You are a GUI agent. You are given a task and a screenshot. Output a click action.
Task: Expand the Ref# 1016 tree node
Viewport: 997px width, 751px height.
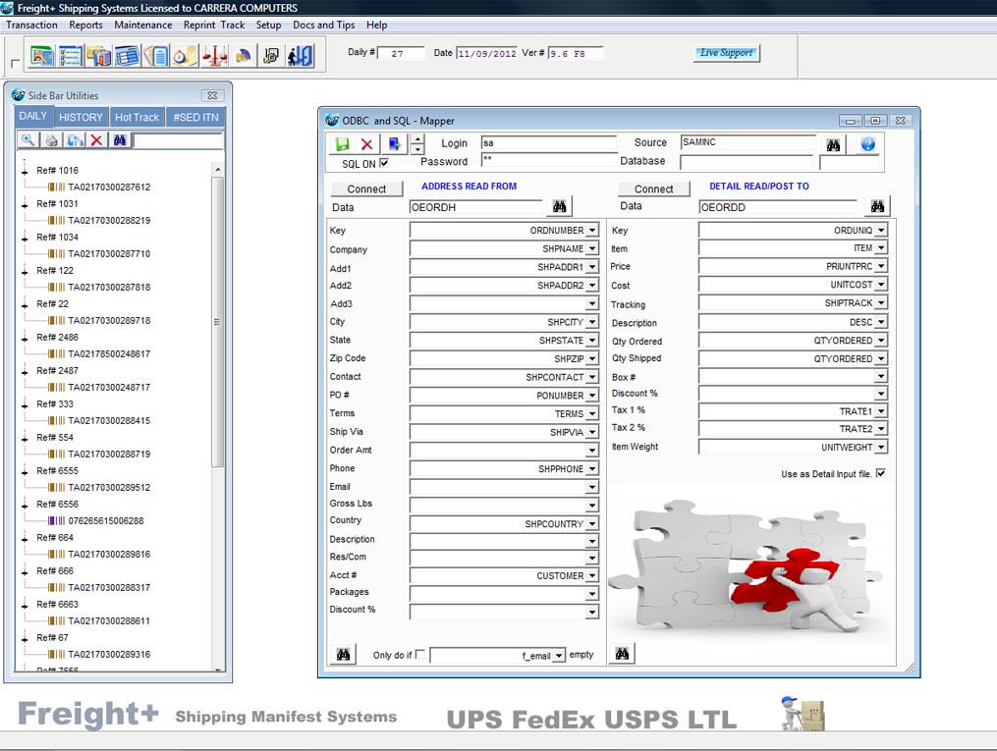25,171
